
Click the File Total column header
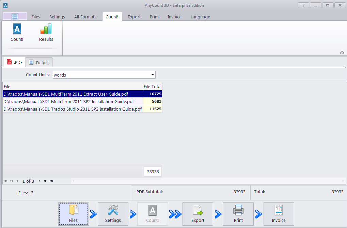tap(153, 86)
